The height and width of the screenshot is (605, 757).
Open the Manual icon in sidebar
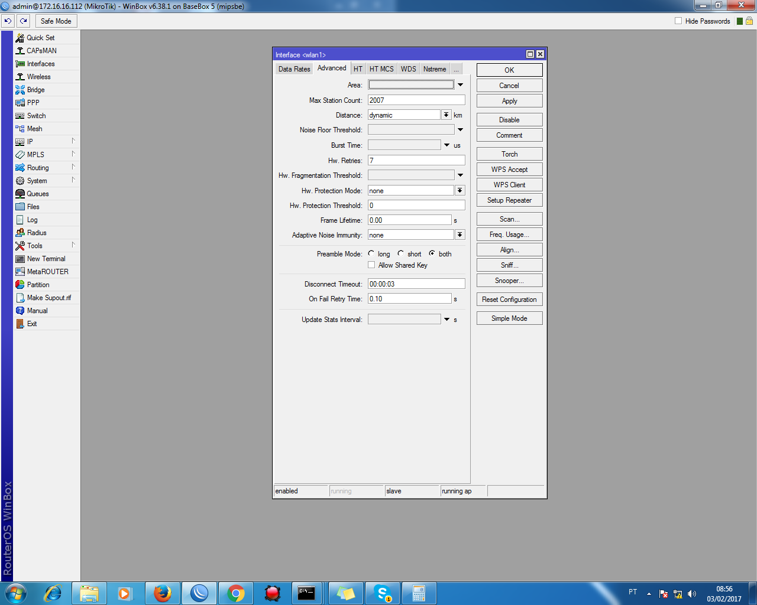pyautogui.click(x=20, y=311)
